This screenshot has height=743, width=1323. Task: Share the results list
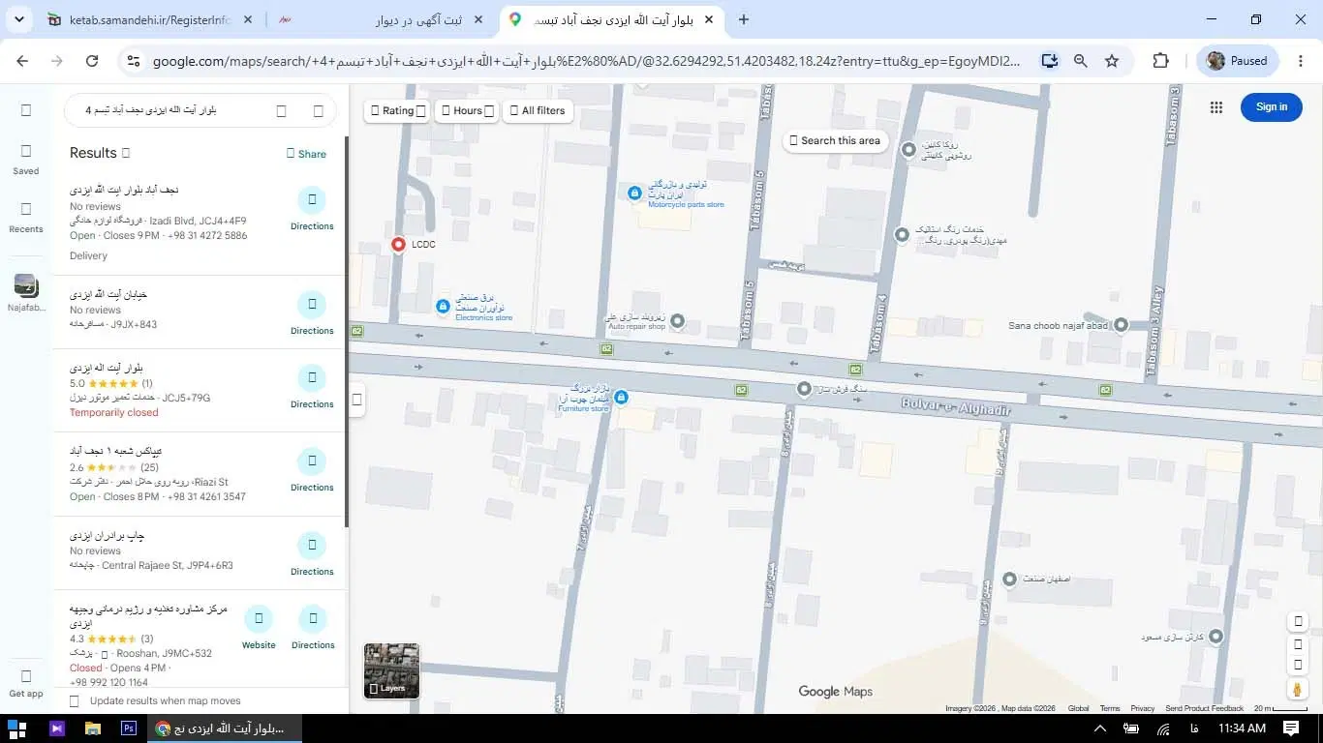click(x=306, y=154)
